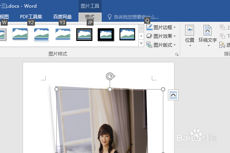Click the top-left picture resize handle
The width and height of the screenshot is (230, 153).
56,89
